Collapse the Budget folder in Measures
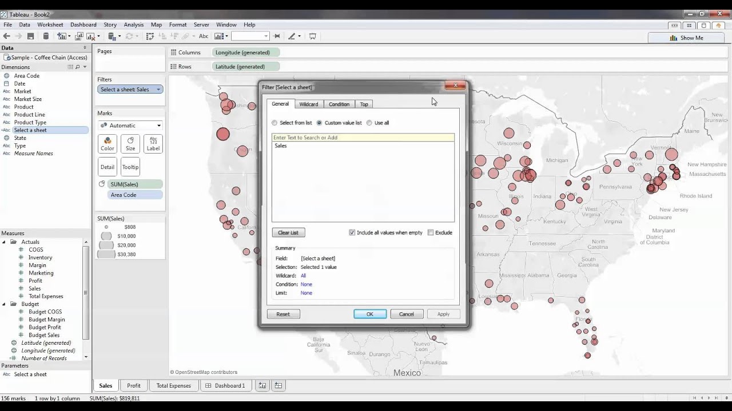732x411 pixels. click(x=5, y=304)
